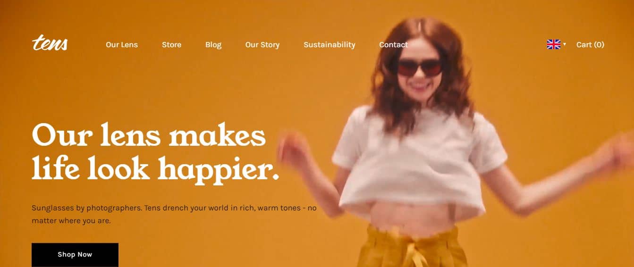
Task: Click the tens script logo
Action: pos(50,43)
